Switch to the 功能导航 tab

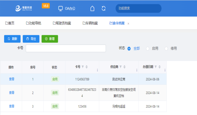34,23
